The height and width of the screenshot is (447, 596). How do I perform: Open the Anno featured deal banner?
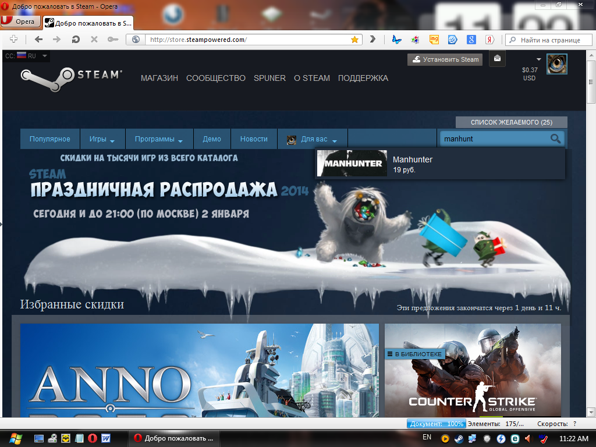pyautogui.click(x=200, y=370)
